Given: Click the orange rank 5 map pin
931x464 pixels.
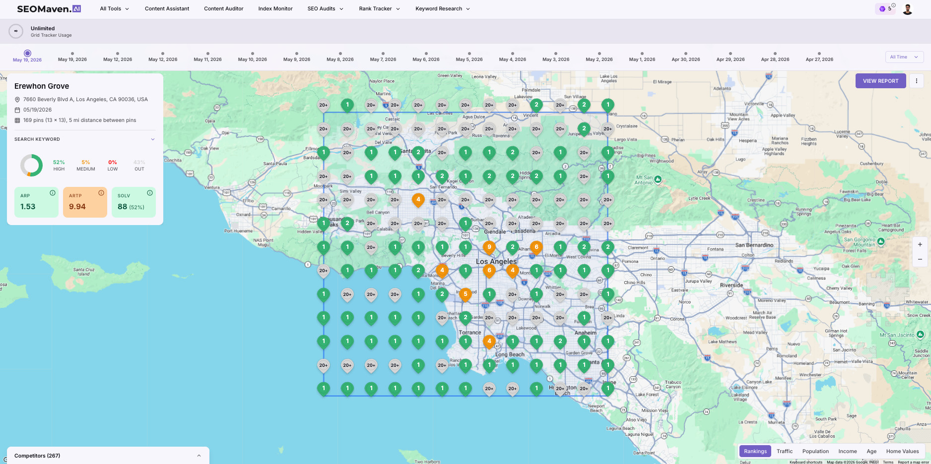Looking at the screenshot, I should 465,294.
